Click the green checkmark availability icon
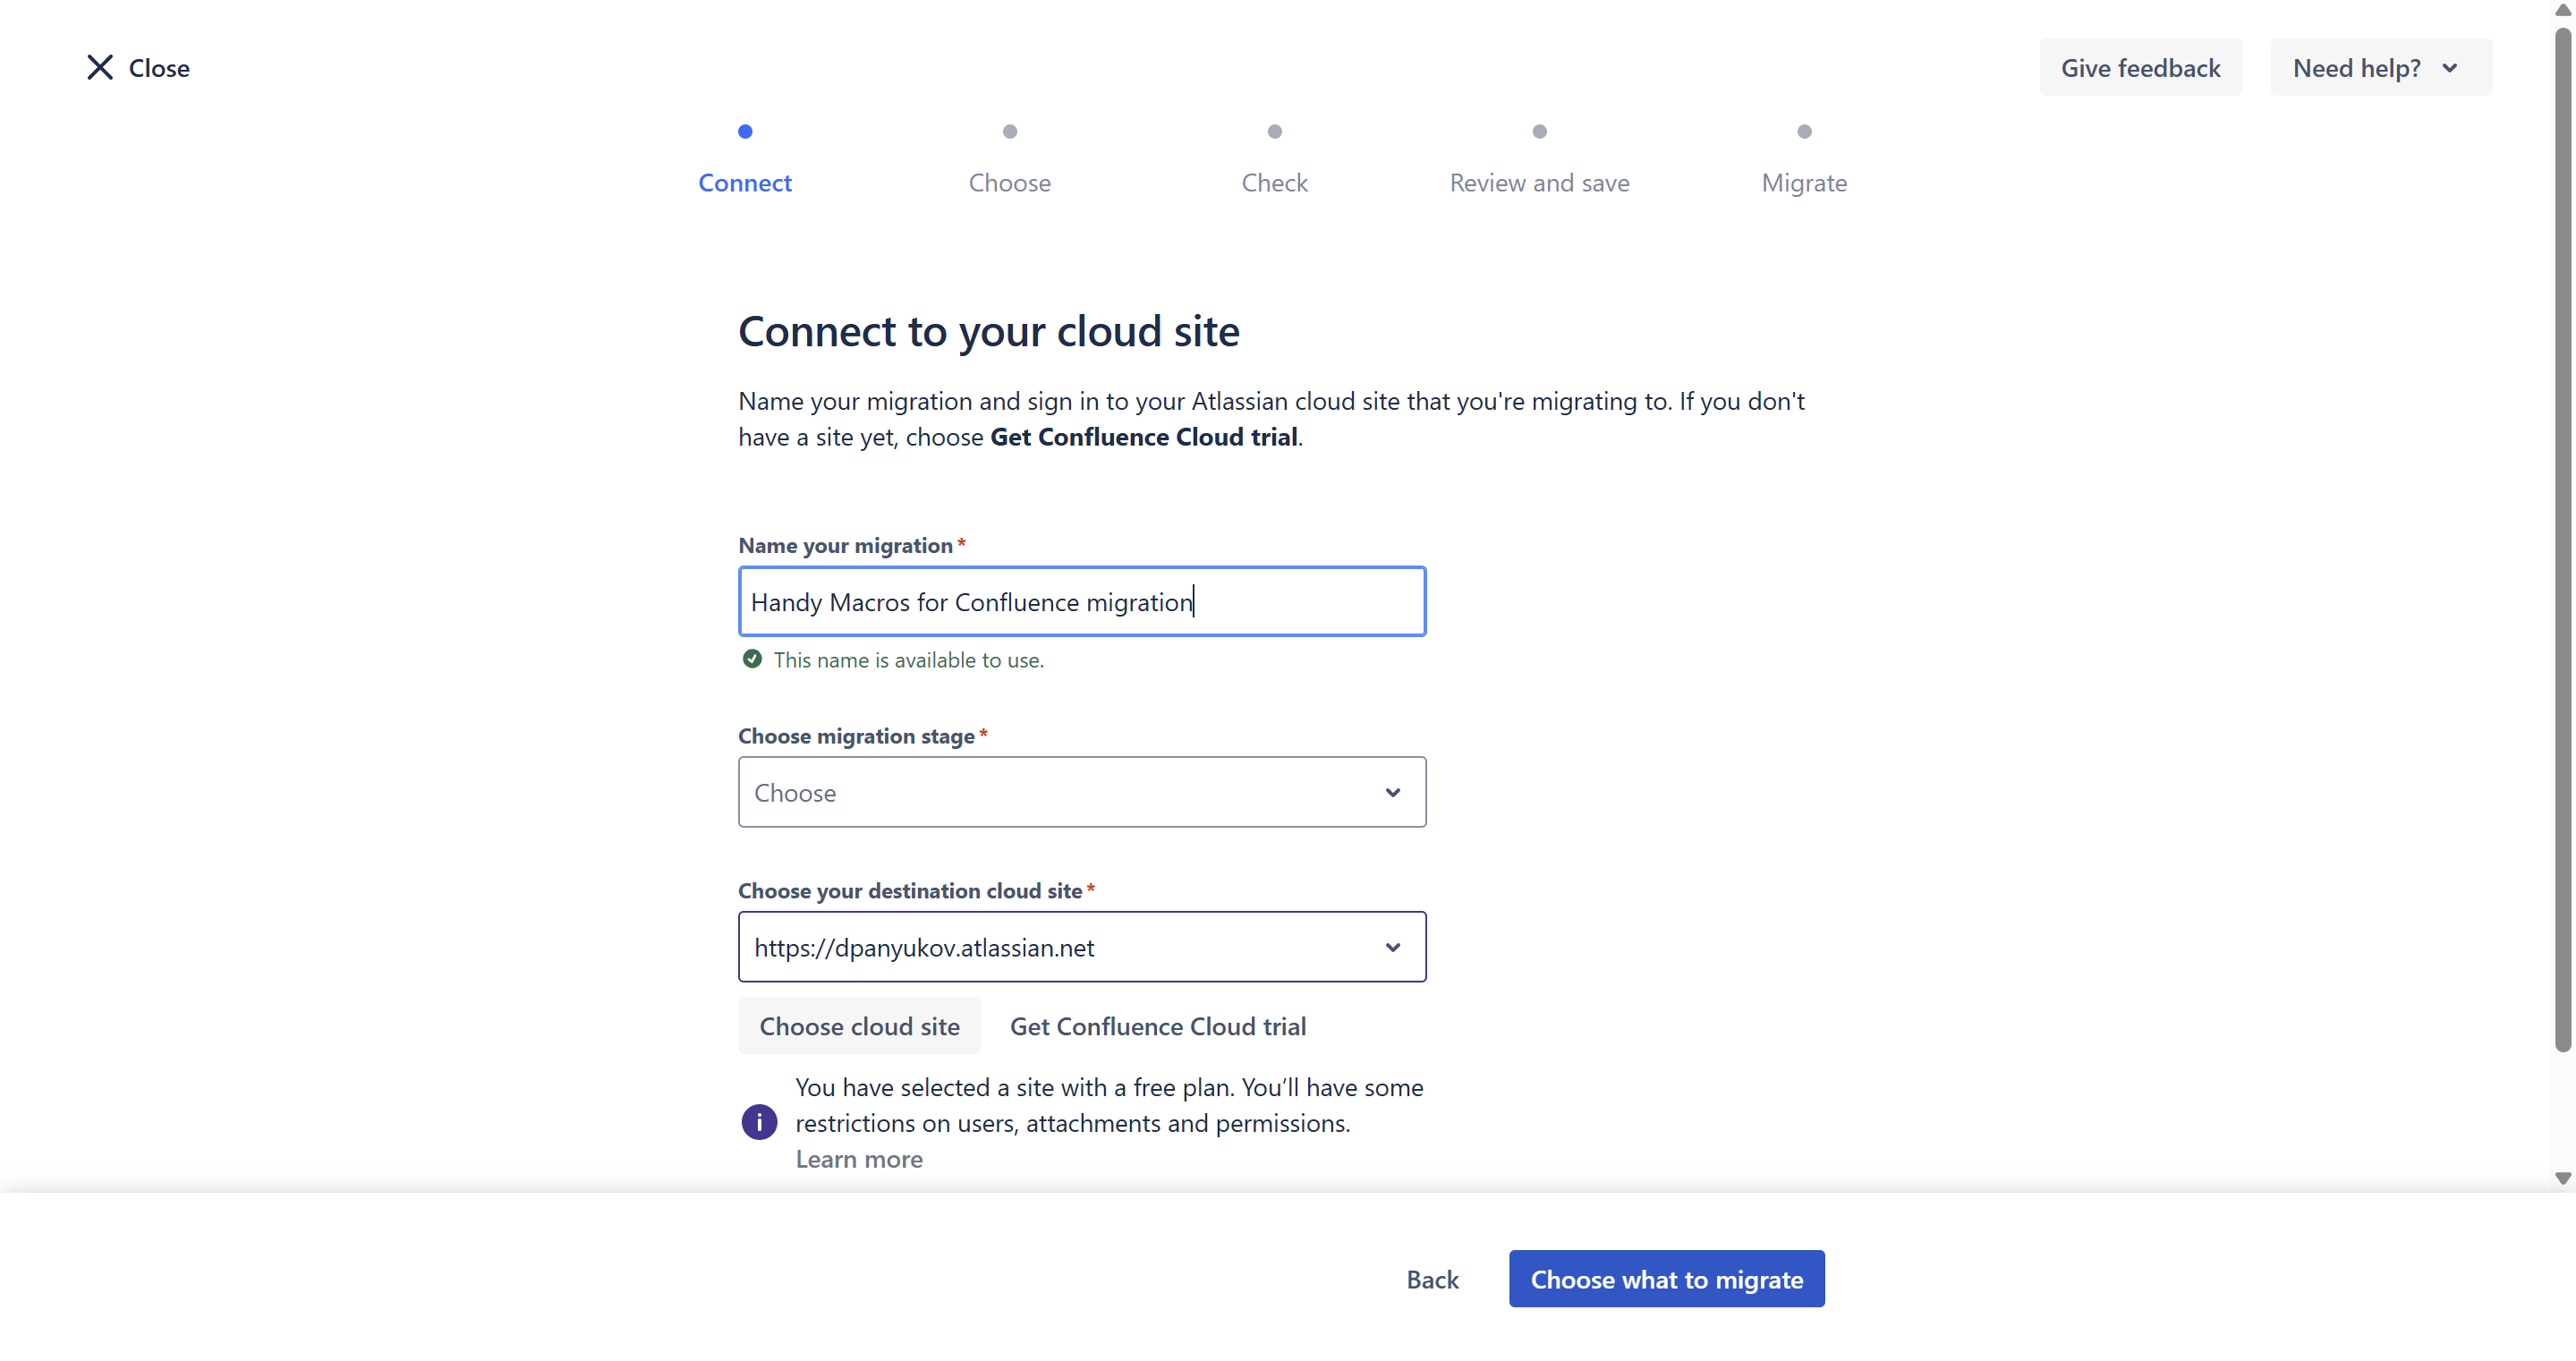The height and width of the screenshot is (1361, 2576). coord(752,659)
